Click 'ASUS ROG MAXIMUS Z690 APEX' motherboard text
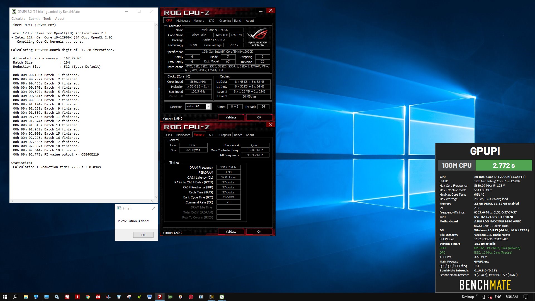The width and height of the screenshot is (535, 301). [x=497, y=221]
